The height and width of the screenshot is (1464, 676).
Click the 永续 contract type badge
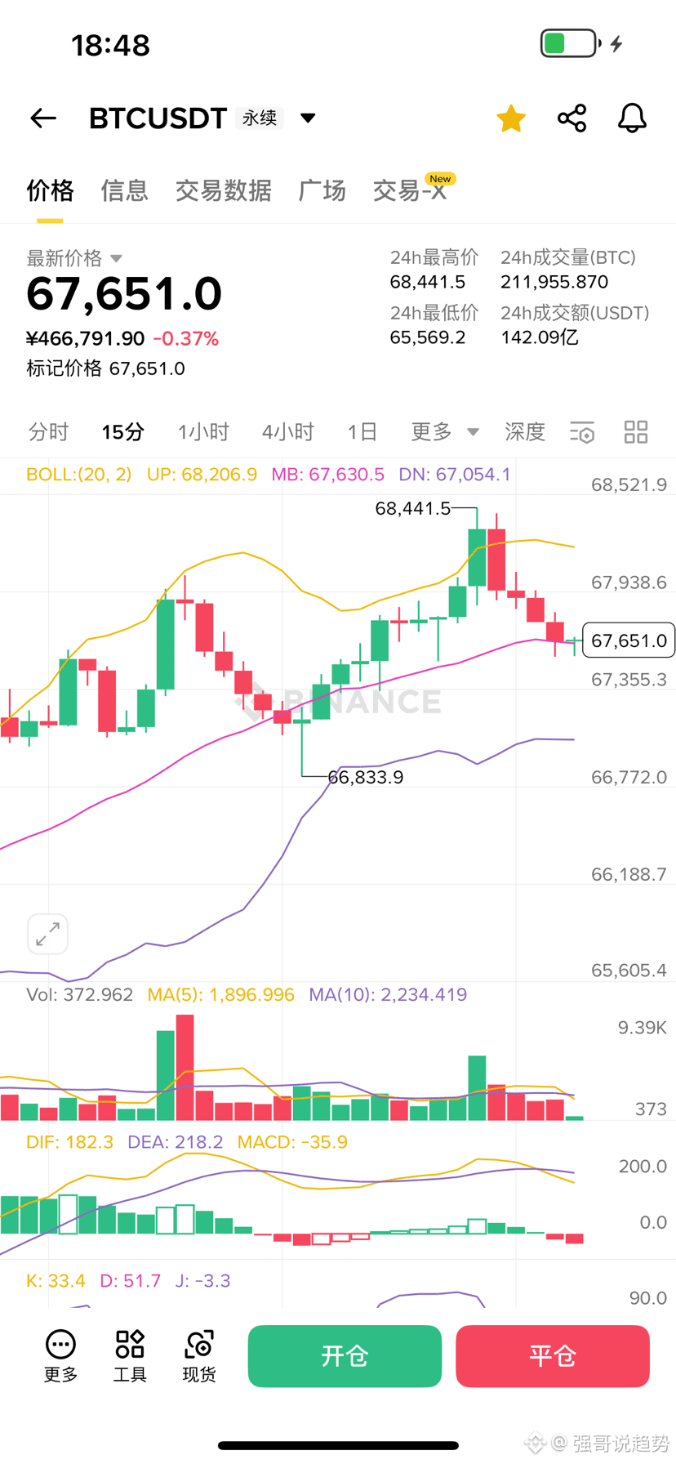pos(260,118)
